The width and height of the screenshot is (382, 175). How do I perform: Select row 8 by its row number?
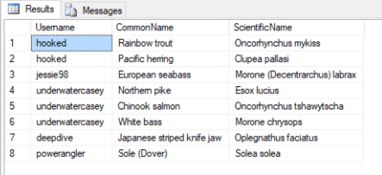[x=13, y=153]
